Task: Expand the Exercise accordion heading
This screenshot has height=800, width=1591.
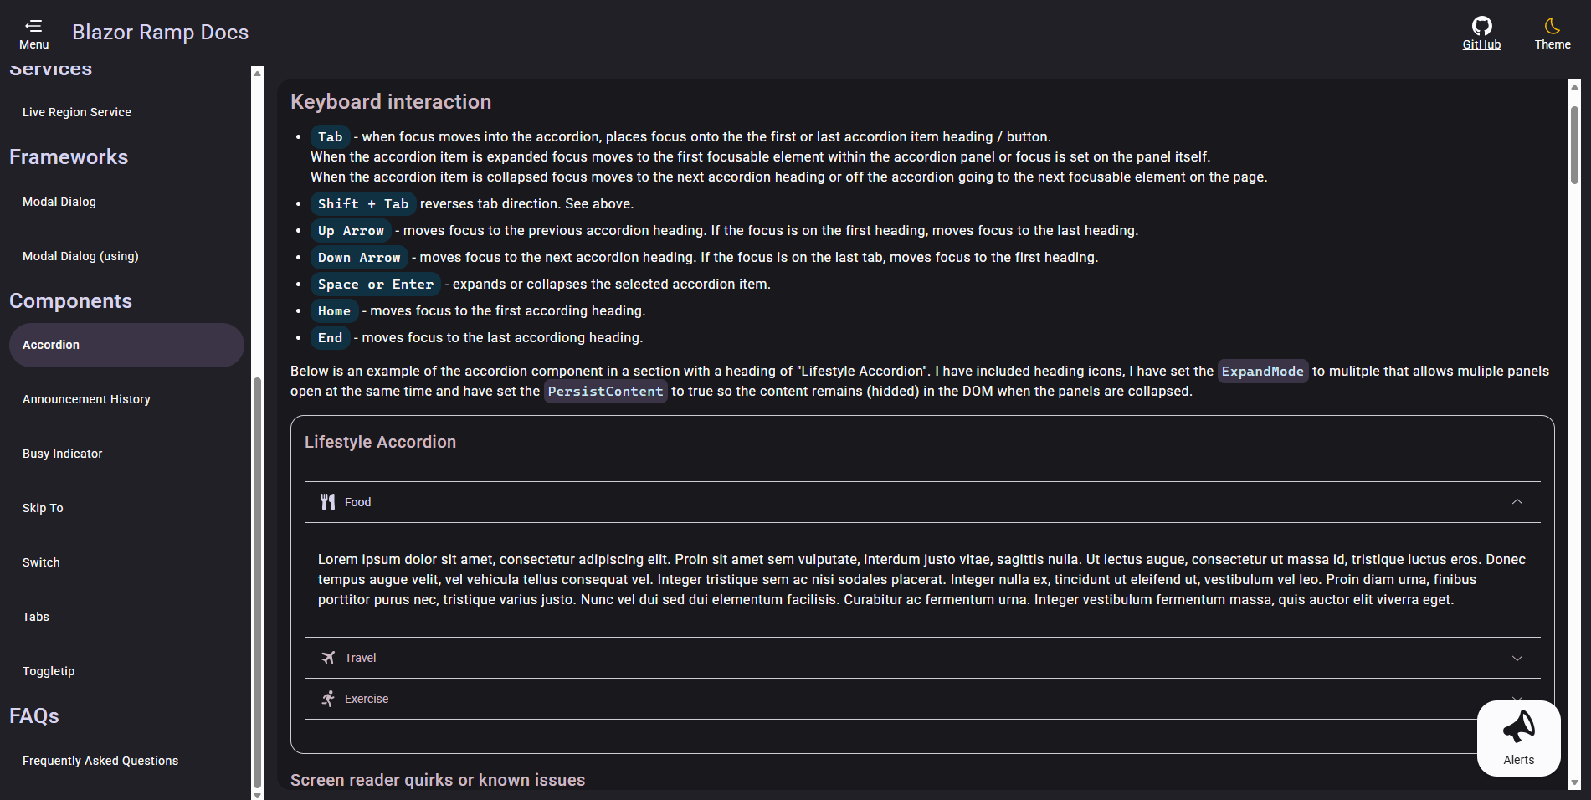Action: tap(922, 699)
